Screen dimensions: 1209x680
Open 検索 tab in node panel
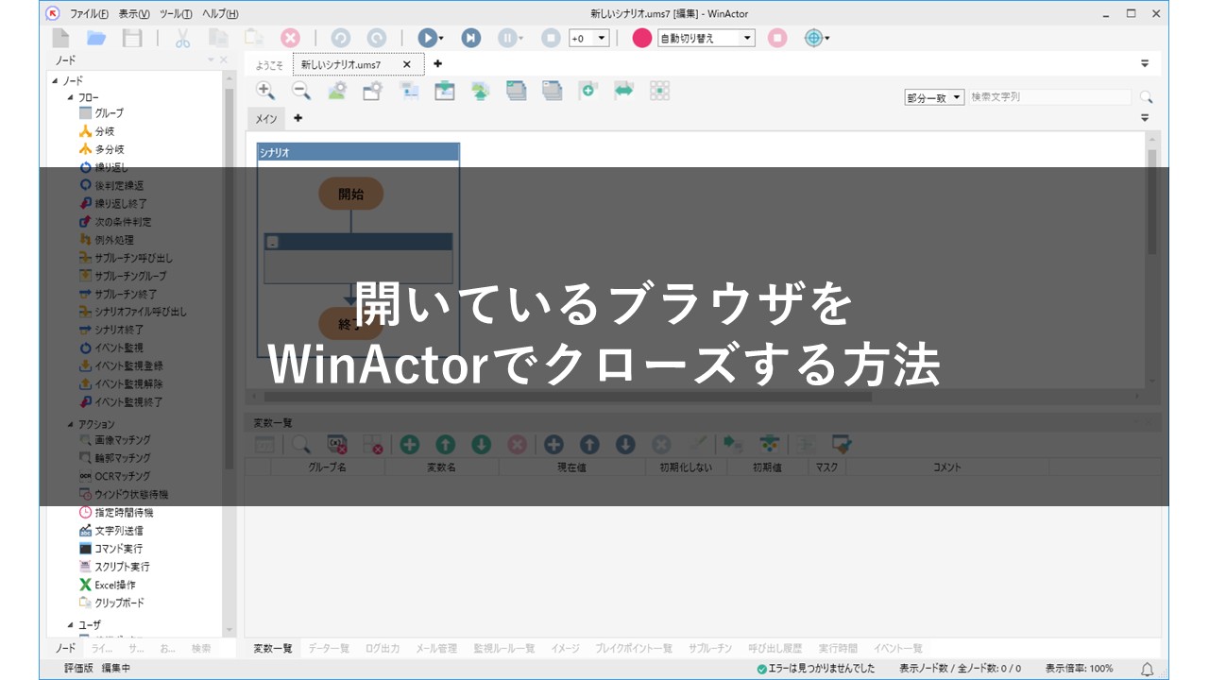(x=201, y=648)
